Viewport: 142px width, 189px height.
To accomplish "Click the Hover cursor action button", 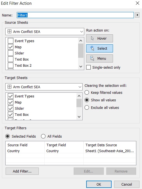I will pos(100,38).
